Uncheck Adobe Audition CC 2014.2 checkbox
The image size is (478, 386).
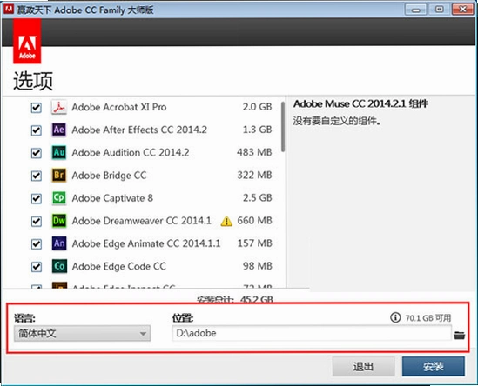(x=37, y=153)
